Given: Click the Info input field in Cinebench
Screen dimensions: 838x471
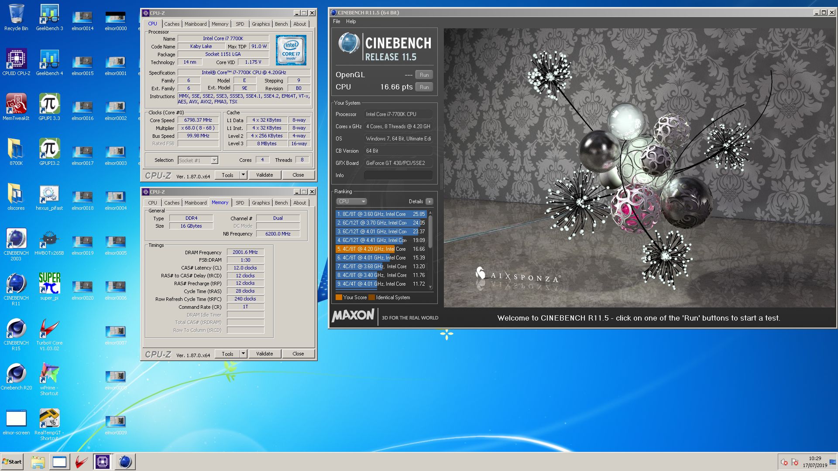Looking at the screenshot, I should [x=398, y=175].
